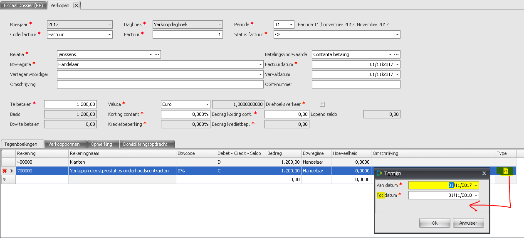
Task: Open Factuurdatum date picker
Action: pyautogui.click(x=397, y=65)
